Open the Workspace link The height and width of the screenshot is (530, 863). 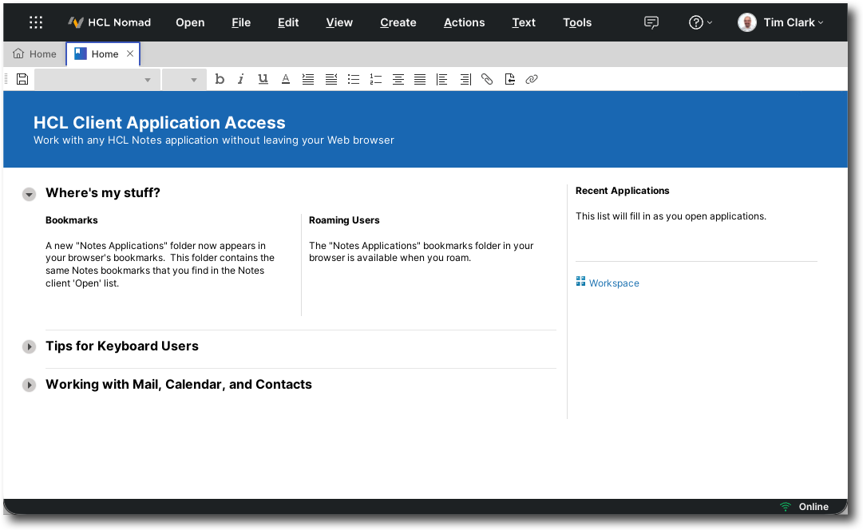[613, 283]
